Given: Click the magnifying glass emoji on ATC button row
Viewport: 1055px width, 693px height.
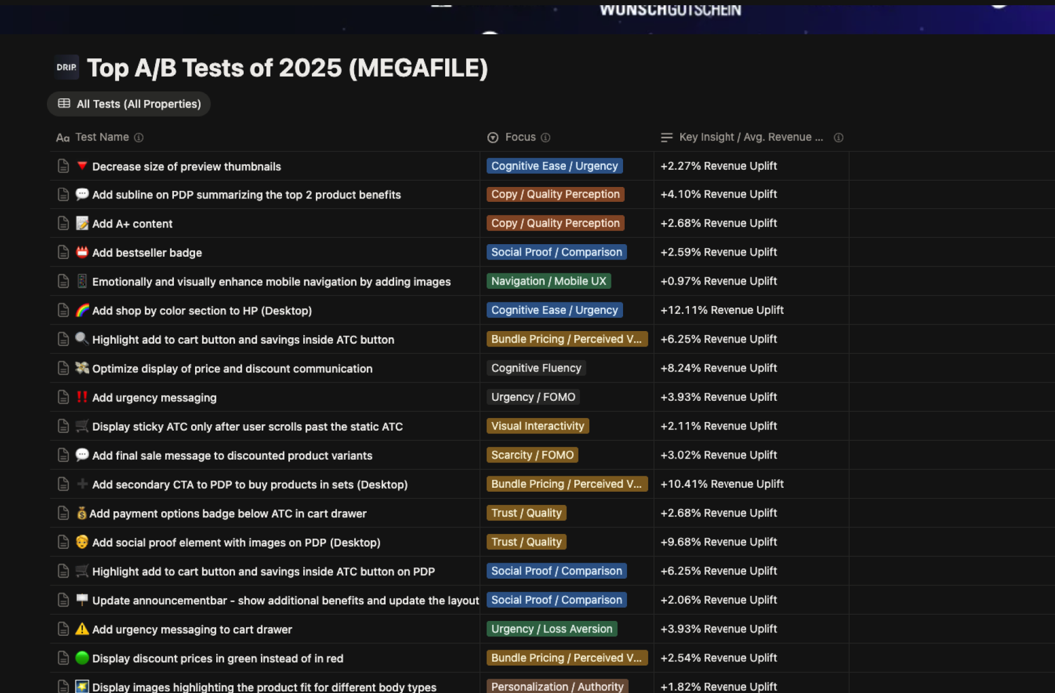Looking at the screenshot, I should [82, 339].
